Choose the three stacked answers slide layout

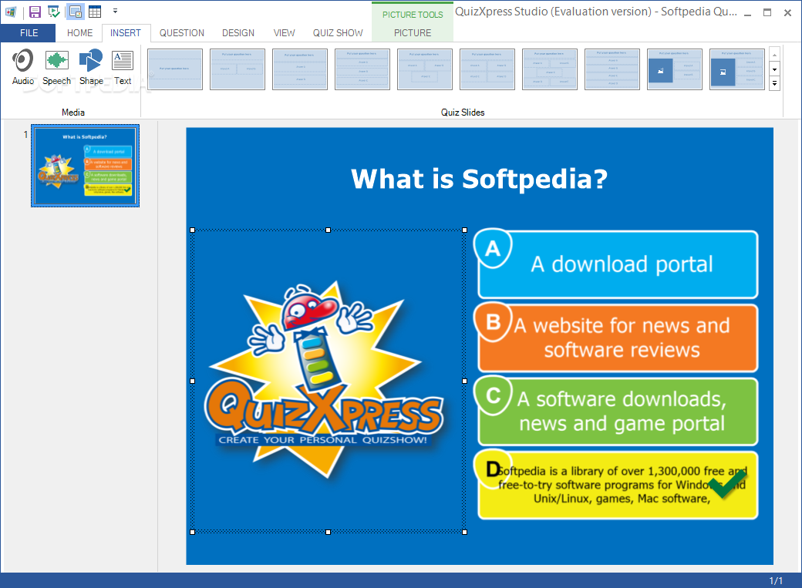pyautogui.click(x=362, y=69)
